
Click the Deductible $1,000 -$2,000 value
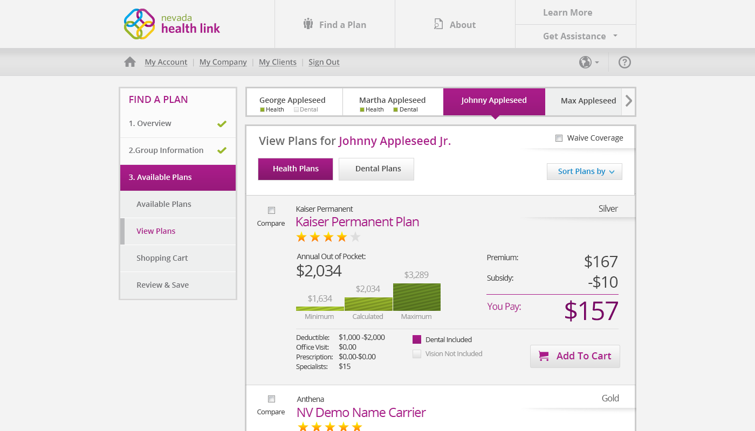(362, 337)
